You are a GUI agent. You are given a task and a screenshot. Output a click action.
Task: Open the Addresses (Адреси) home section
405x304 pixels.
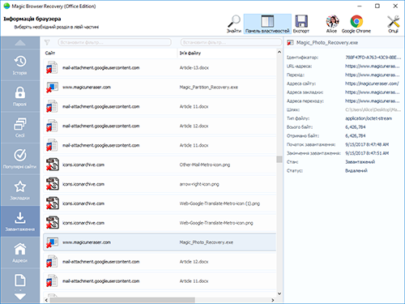click(20, 253)
